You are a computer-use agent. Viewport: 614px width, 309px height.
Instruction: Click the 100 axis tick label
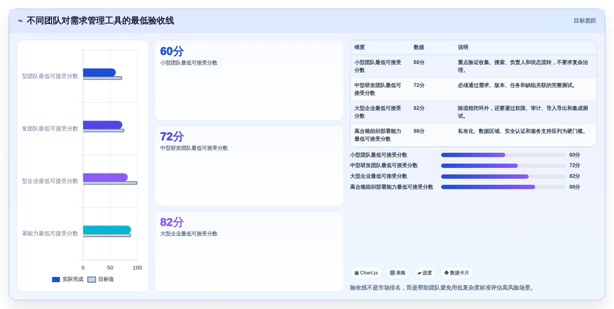(137, 268)
